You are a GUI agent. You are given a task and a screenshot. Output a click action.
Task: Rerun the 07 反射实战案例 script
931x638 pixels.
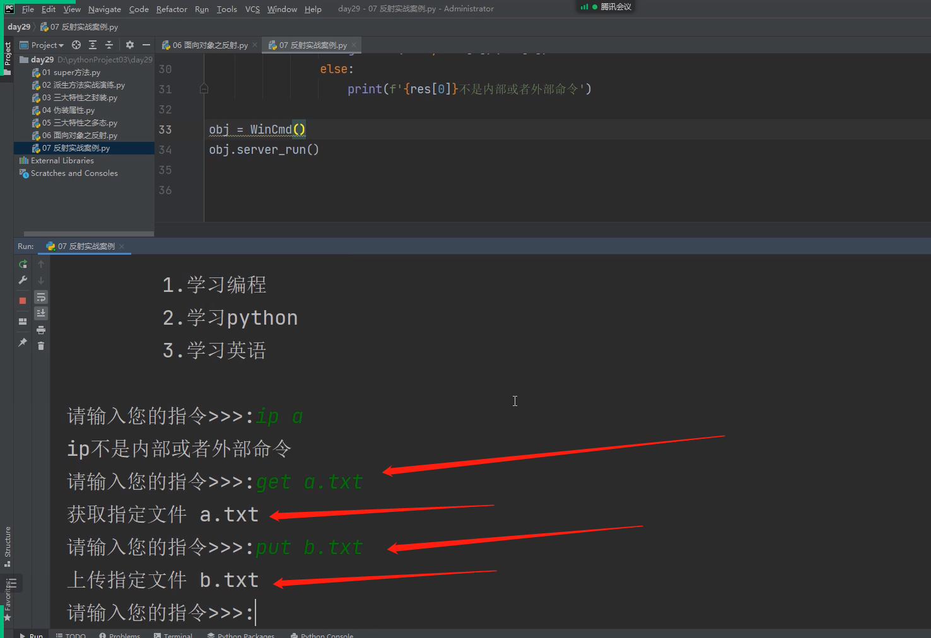pyautogui.click(x=23, y=264)
